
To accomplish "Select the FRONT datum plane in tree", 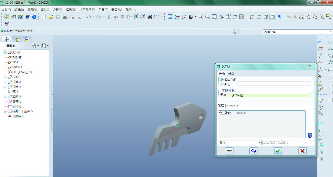I will pyautogui.click(x=17, y=67).
